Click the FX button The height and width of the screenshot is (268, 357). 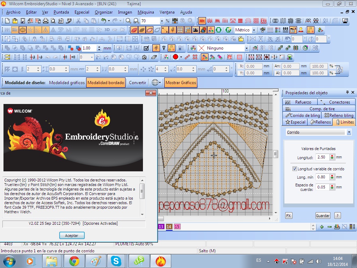pos(288,216)
